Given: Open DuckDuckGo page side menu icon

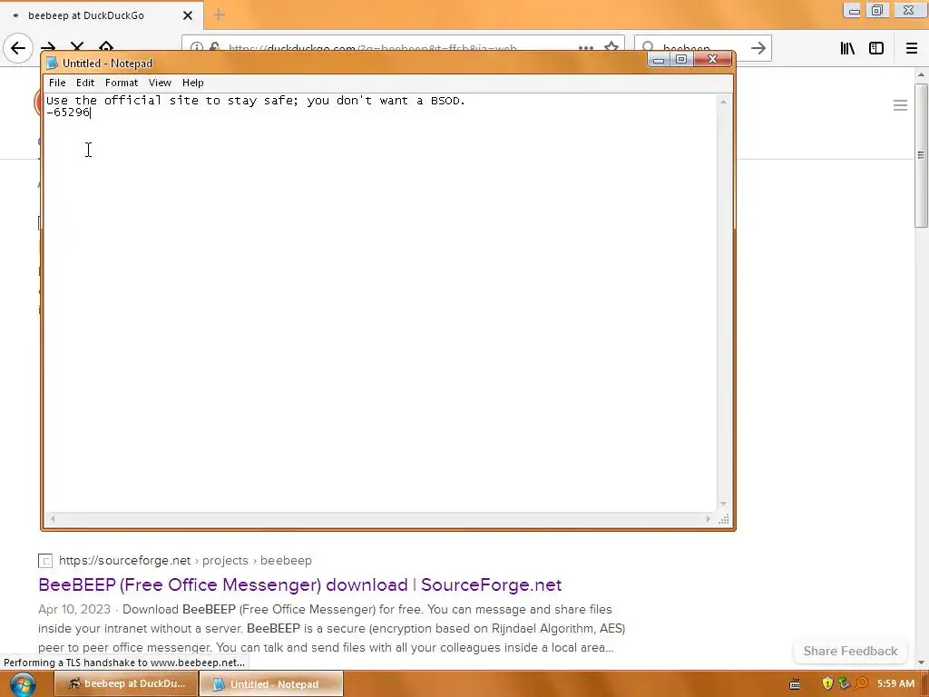Looking at the screenshot, I should tap(900, 105).
